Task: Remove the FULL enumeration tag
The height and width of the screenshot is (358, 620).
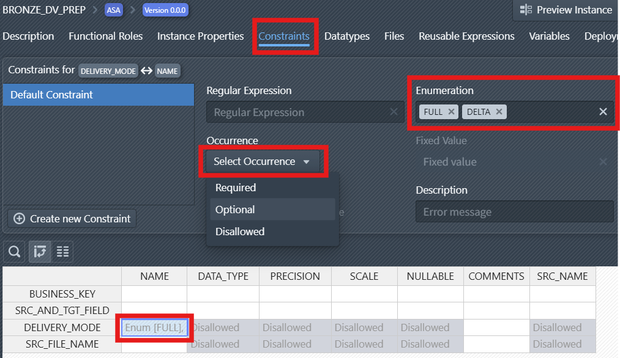Action: pos(451,111)
